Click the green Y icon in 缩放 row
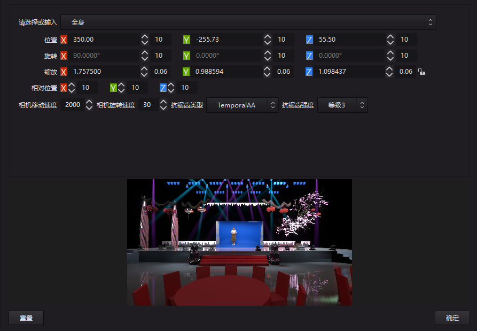 (x=186, y=72)
